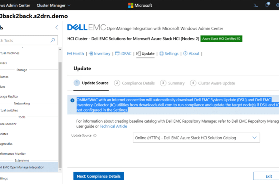This screenshot has width=279, height=184.
Task: Click the Health tab icon
Action: coord(69,53)
